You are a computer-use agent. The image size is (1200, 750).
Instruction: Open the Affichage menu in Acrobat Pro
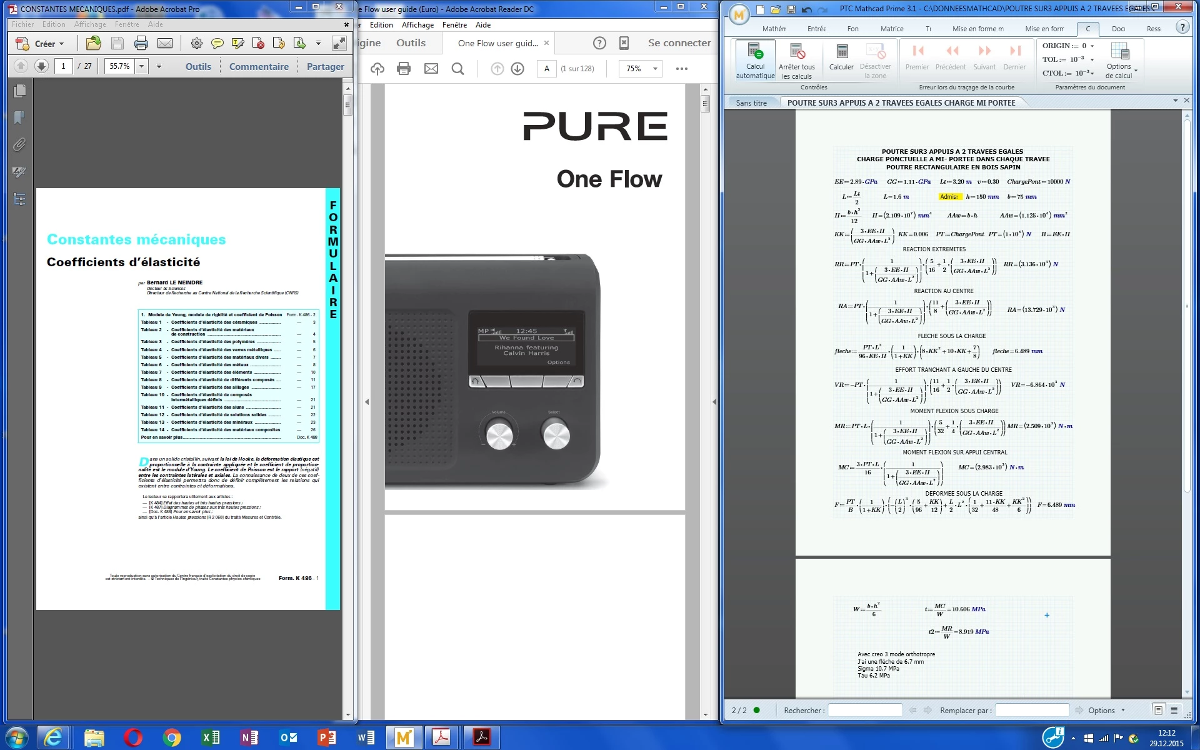tap(90, 24)
